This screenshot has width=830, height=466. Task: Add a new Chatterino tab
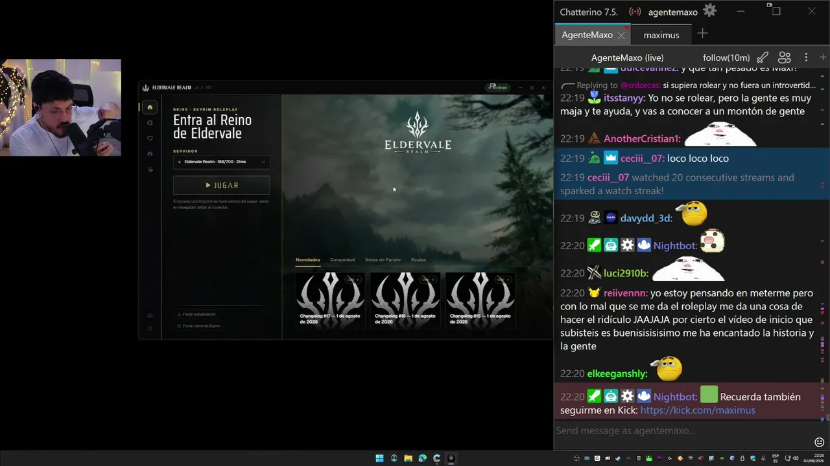pyautogui.click(x=702, y=34)
